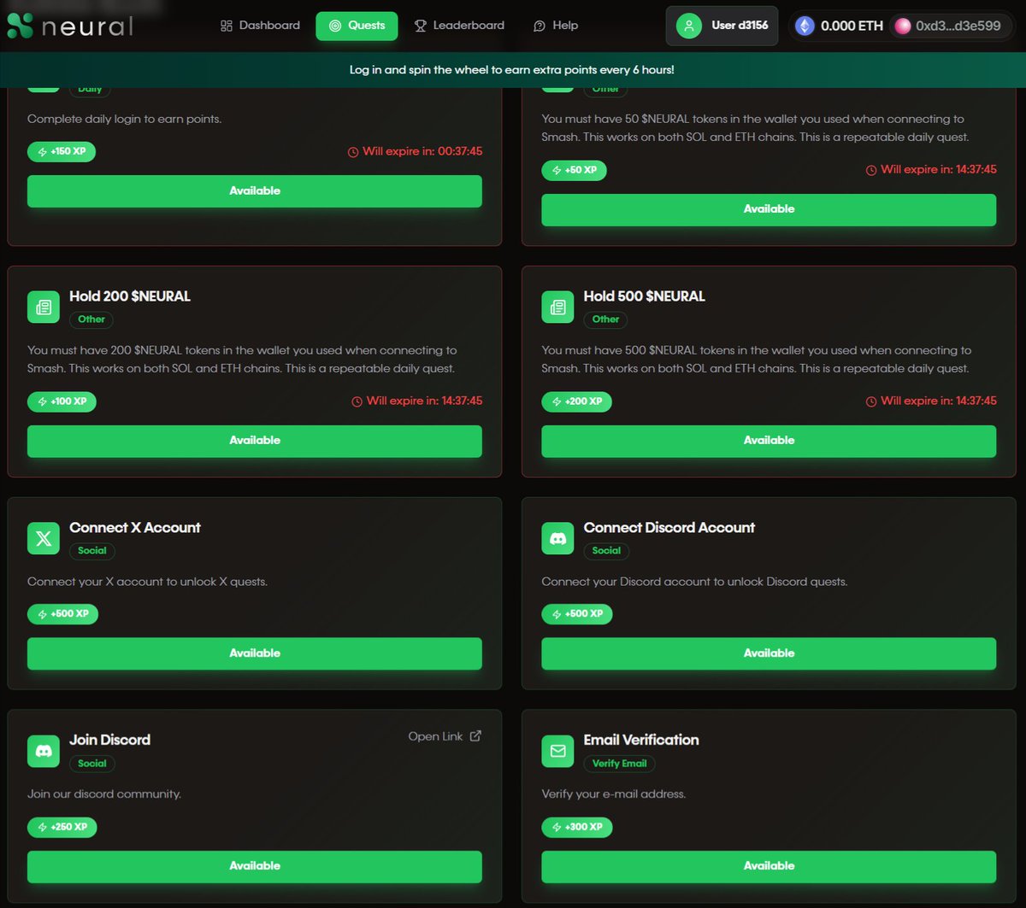Click Available under Connect X Account
This screenshot has width=1026, height=908.
255,653
